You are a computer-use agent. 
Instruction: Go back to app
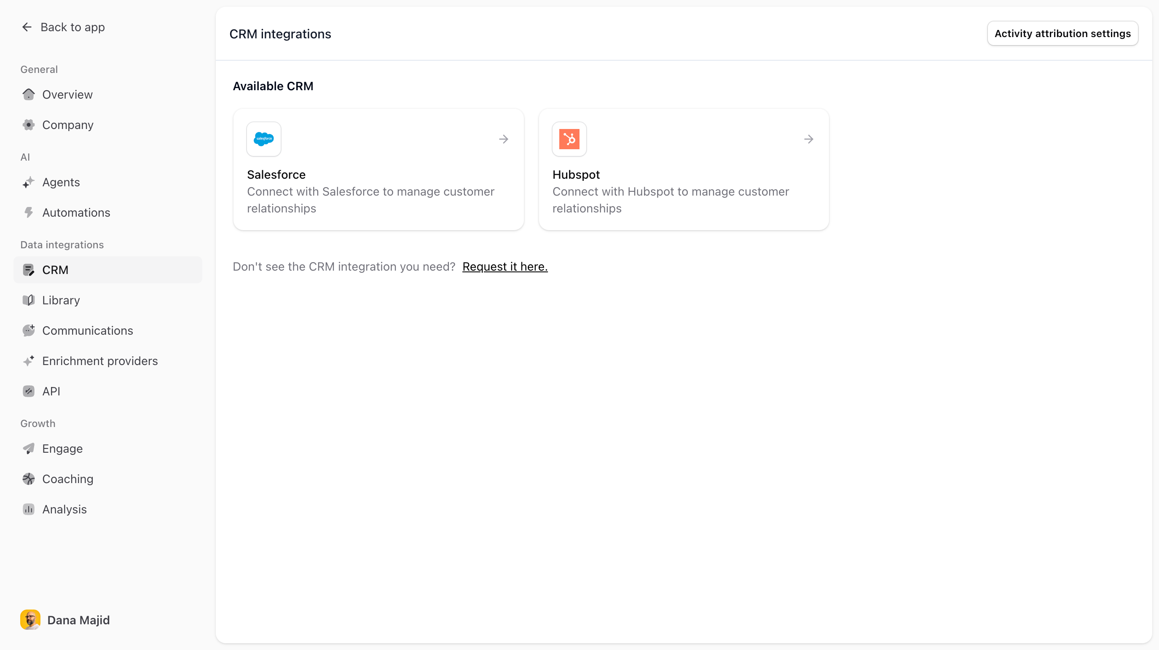(x=63, y=27)
